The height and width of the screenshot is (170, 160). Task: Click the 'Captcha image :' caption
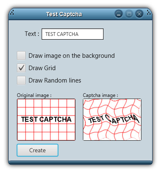pos(101,95)
